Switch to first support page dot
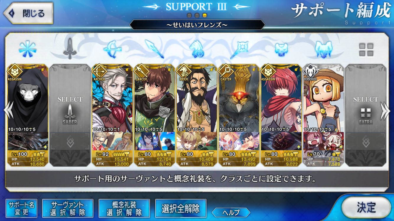394x221 pixels. [189, 15]
